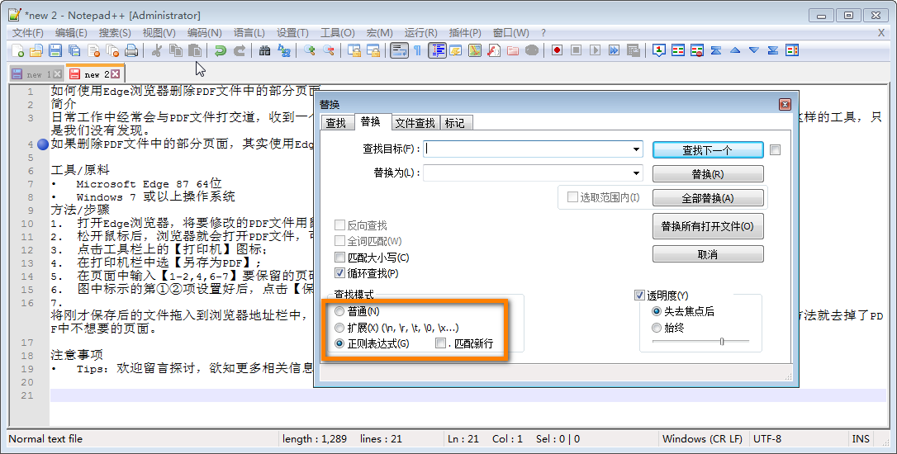Click the Print toolbar icon
897x454 pixels.
pyautogui.click(x=131, y=51)
